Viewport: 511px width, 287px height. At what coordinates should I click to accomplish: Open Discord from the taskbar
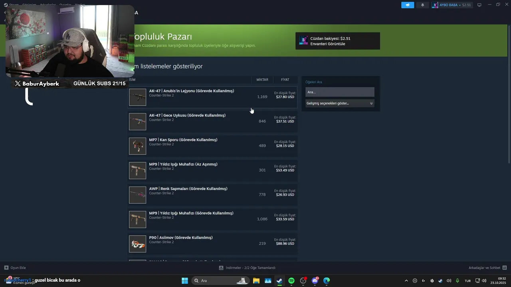(x=315, y=281)
